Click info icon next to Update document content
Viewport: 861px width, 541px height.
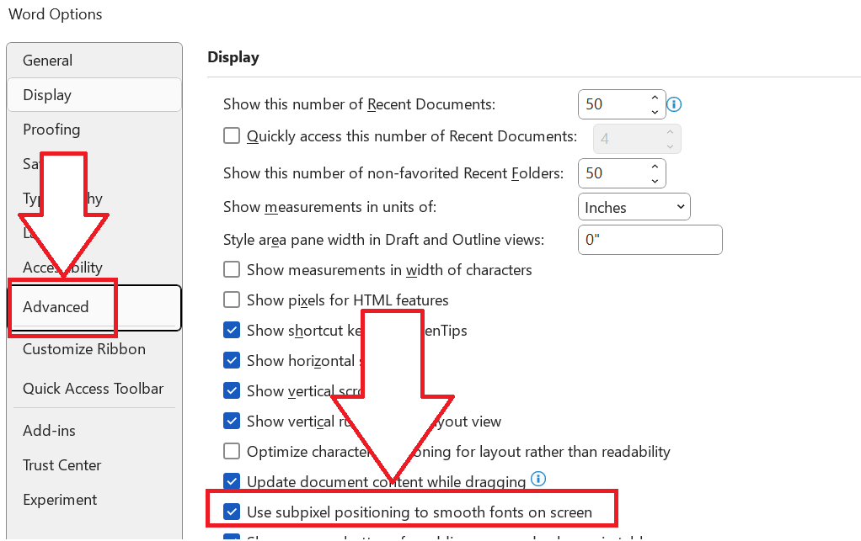(x=538, y=479)
